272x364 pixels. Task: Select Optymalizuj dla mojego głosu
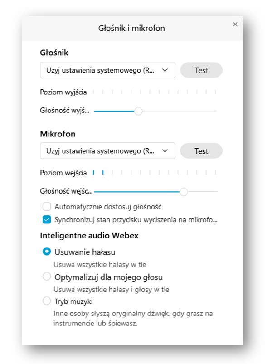click(47, 277)
